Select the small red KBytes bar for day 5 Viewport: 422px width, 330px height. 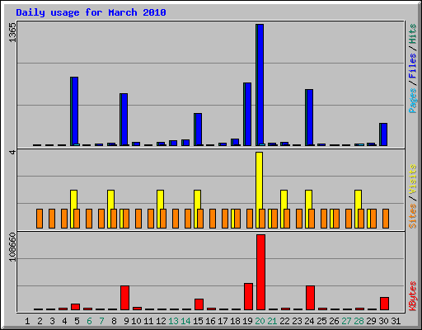[x=75, y=307]
